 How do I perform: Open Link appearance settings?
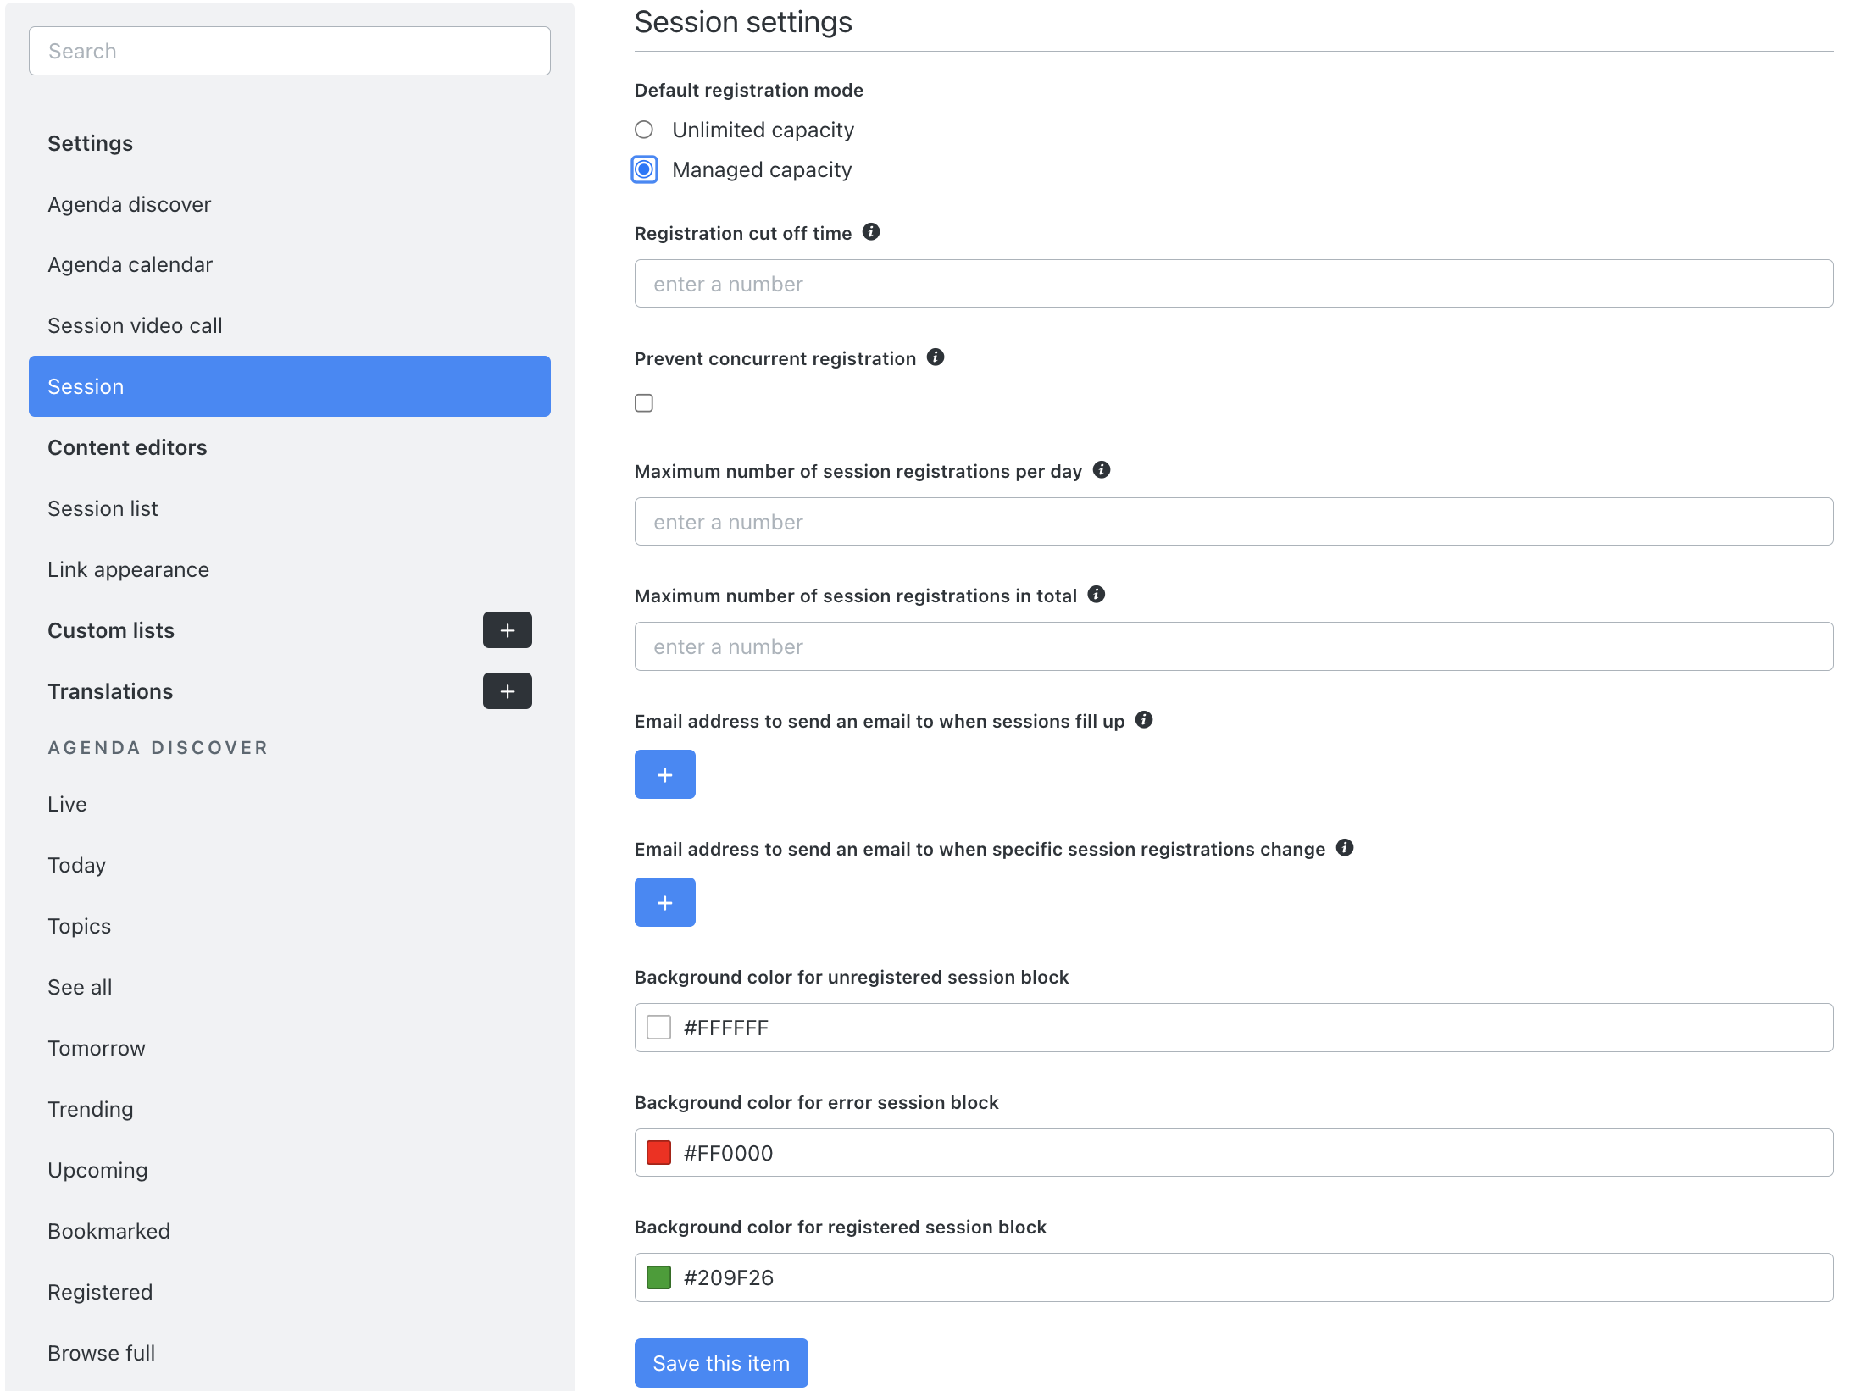[x=128, y=568]
